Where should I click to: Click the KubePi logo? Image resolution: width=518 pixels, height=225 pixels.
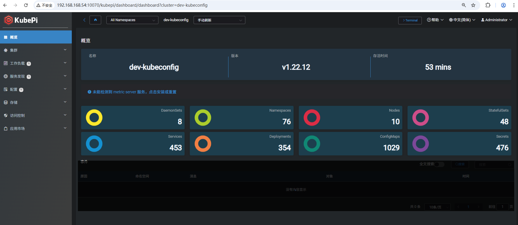[21, 20]
